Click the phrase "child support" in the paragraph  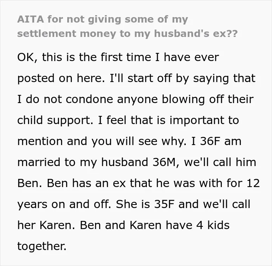point(55,120)
